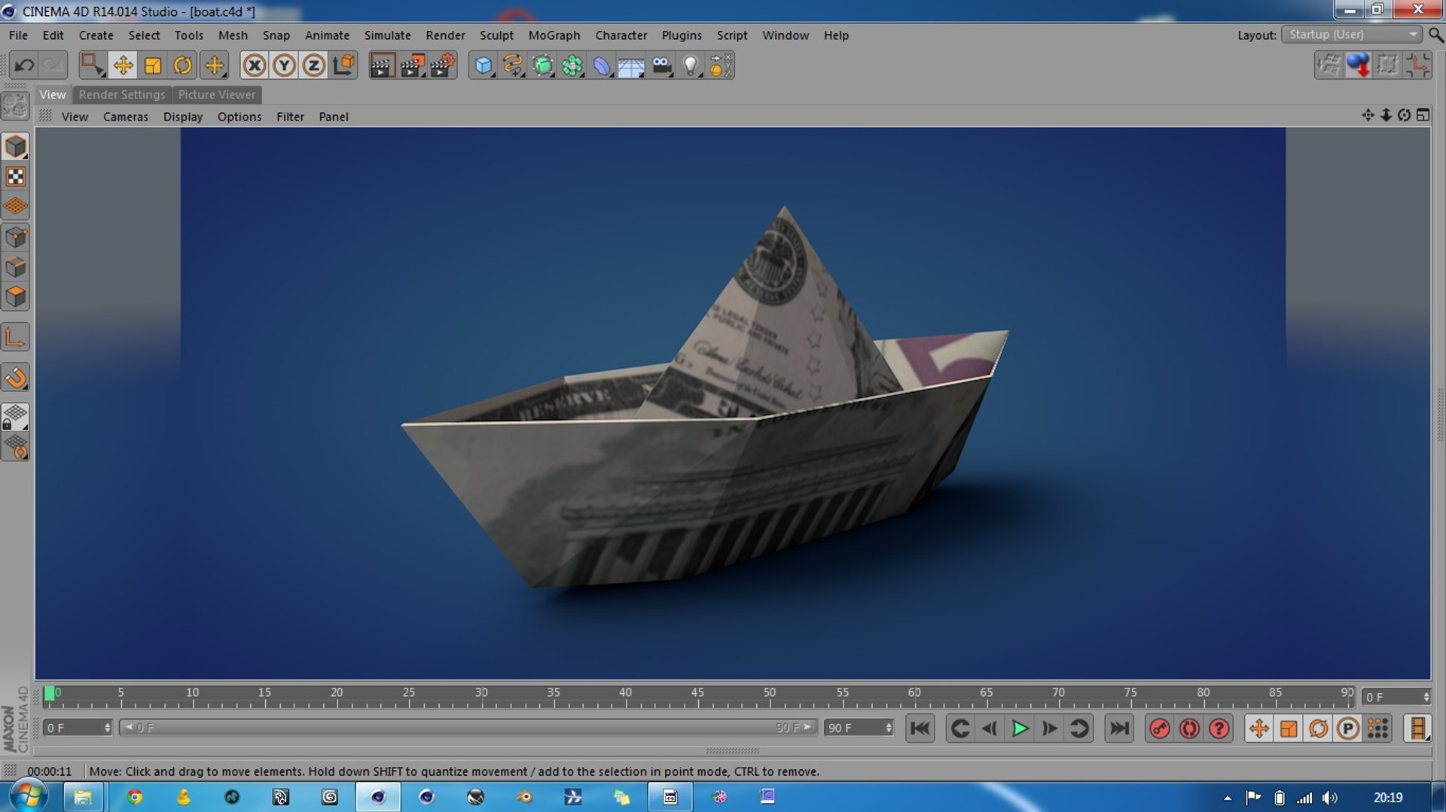
Task: Open the spline tools icon
Action: (513, 65)
